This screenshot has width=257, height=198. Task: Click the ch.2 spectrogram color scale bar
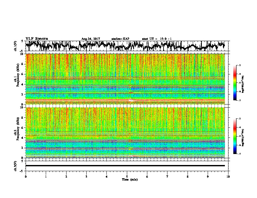235,136
